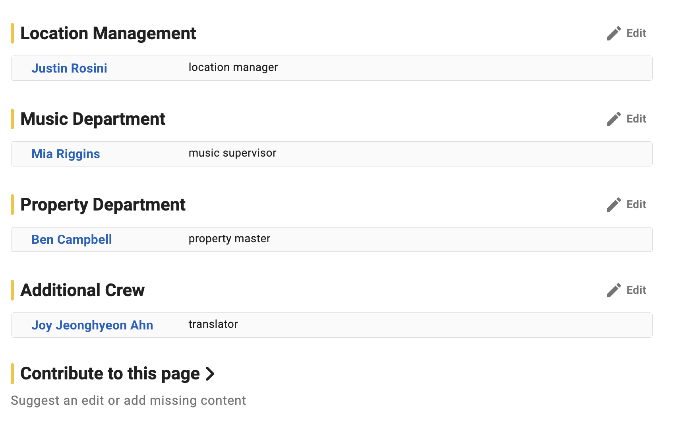Click the Edit label next to Music Department

click(636, 119)
